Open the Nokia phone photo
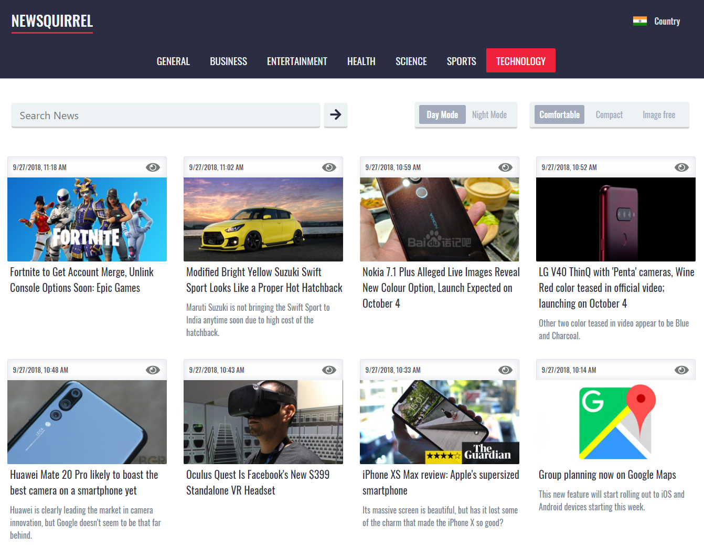Image resolution: width=704 pixels, height=545 pixels. (x=440, y=219)
